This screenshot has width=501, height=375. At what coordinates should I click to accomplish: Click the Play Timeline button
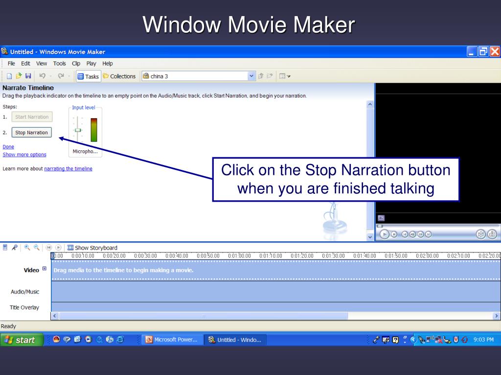[58, 248]
